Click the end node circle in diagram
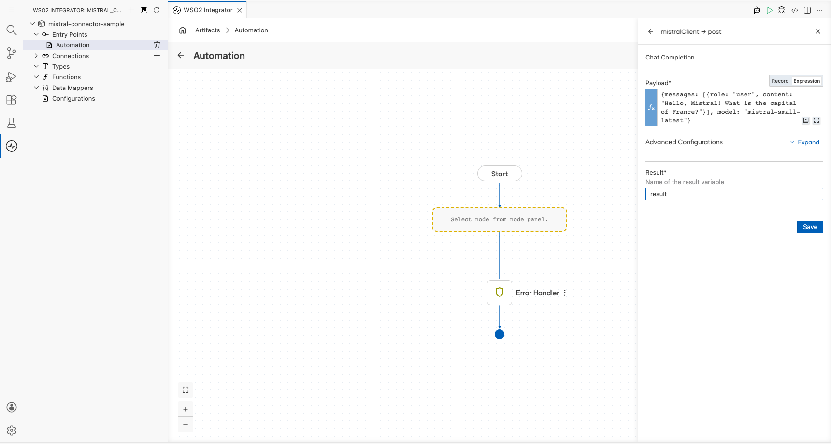The image size is (831, 444). click(x=500, y=334)
